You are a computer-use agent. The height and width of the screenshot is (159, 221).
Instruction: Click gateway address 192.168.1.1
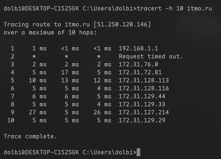coord(138,48)
